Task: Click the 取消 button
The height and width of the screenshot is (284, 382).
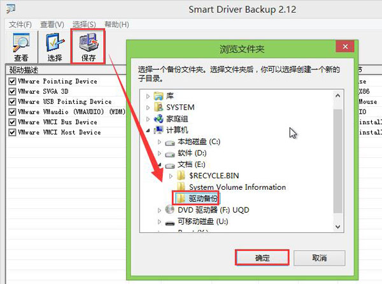Action: (320, 258)
